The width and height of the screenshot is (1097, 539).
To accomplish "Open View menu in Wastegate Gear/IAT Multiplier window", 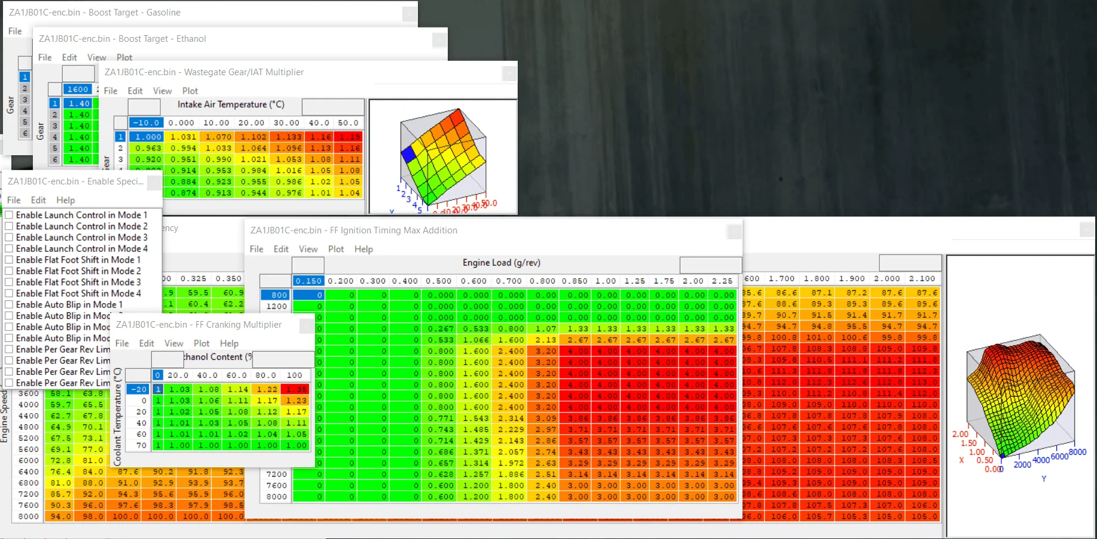I will 163,91.
